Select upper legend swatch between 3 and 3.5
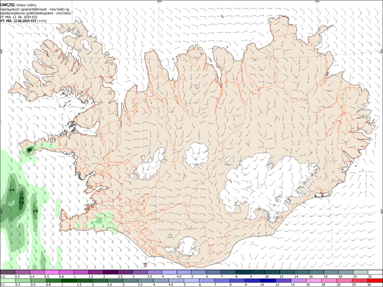 [x=140, y=272]
